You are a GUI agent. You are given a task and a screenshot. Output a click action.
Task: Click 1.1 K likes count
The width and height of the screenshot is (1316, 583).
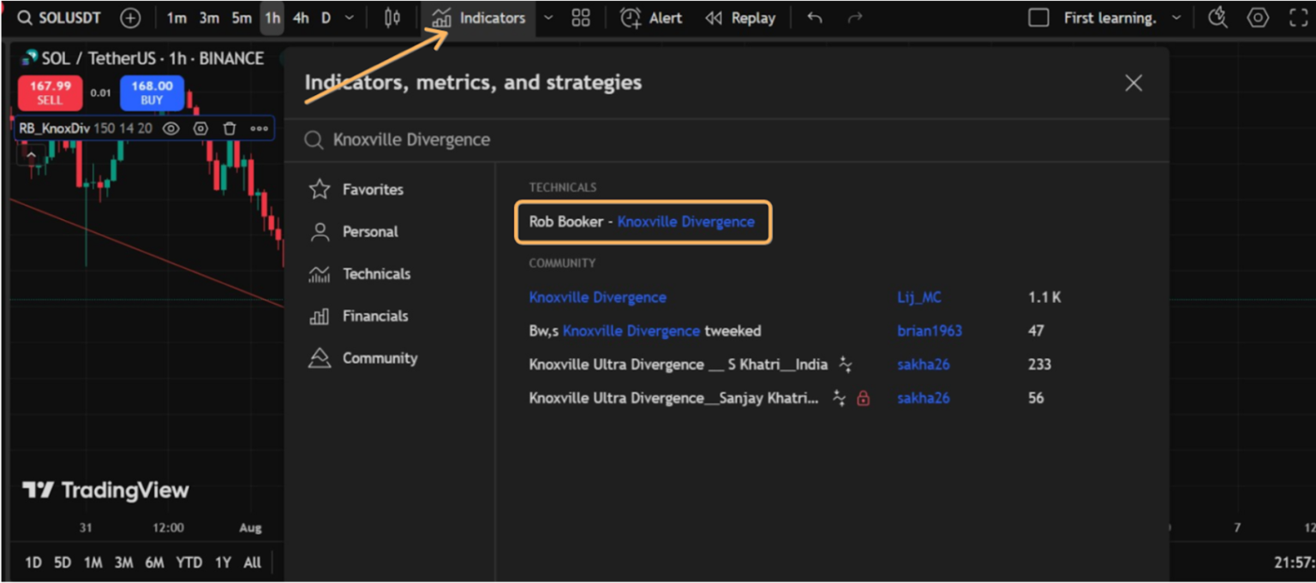[1044, 297]
